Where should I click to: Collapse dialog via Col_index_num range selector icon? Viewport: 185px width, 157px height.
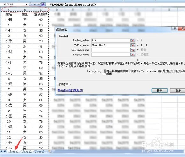[x=133, y=50]
